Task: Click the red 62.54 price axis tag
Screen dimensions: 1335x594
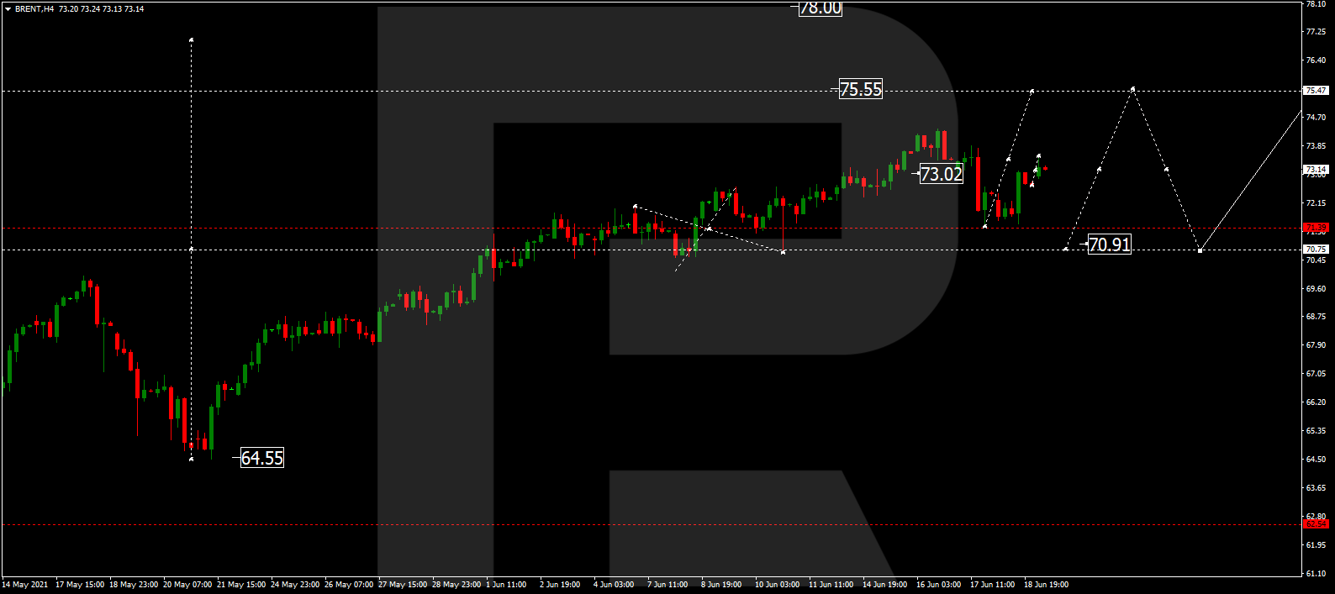Action: tap(1316, 524)
